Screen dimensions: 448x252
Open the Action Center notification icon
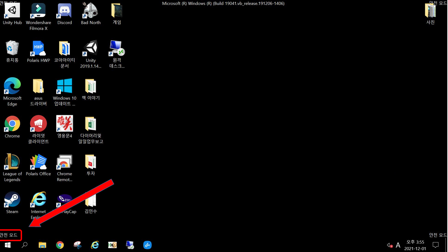pyautogui.click(x=435, y=245)
